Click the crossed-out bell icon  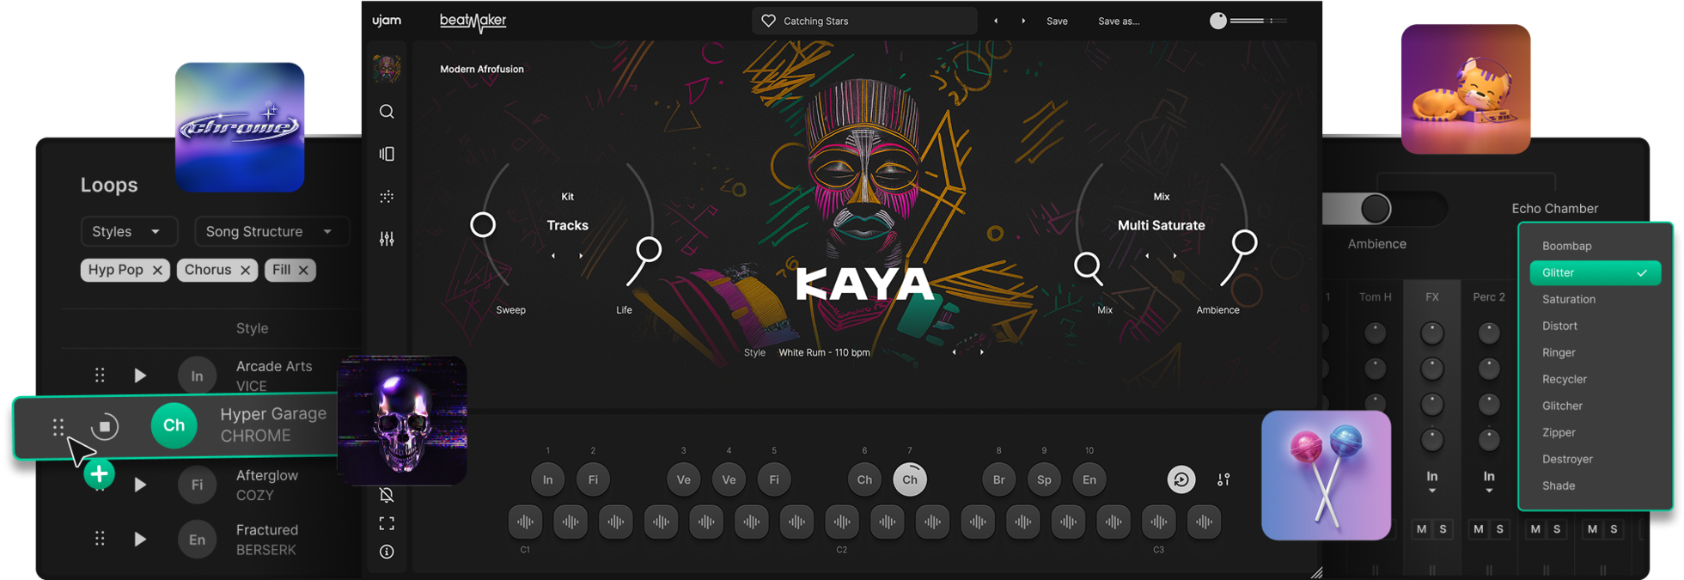click(x=387, y=495)
